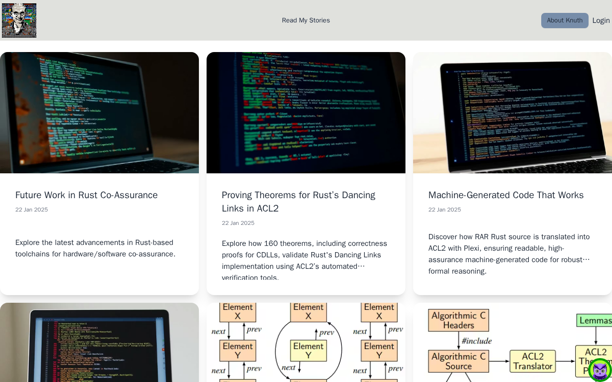
Task: Click the first card's laptop code image
Action: 99,113
